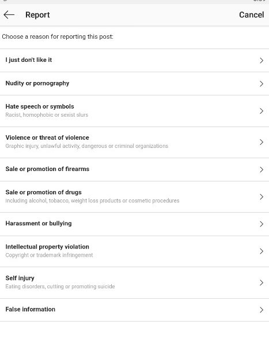The height and width of the screenshot is (349, 269).
Task: Cancel the report
Action: click(252, 15)
